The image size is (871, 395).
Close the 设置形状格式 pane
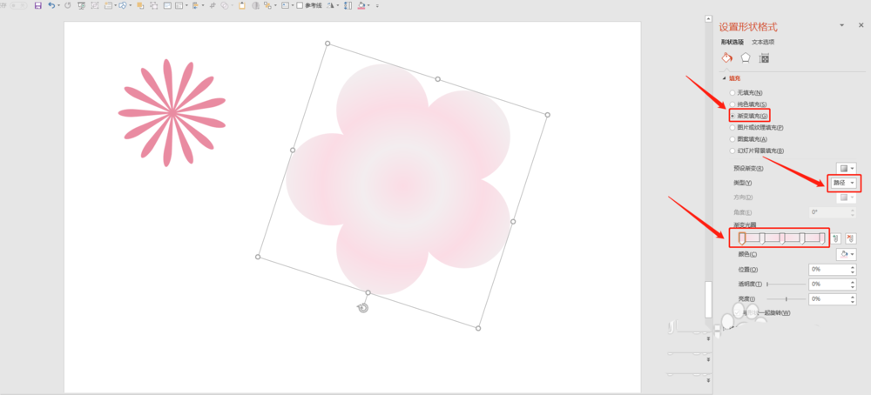[x=859, y=27]
